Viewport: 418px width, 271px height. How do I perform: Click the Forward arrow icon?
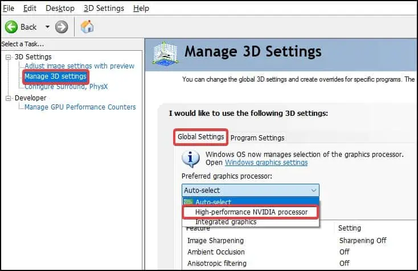click(x=62, y=27)
